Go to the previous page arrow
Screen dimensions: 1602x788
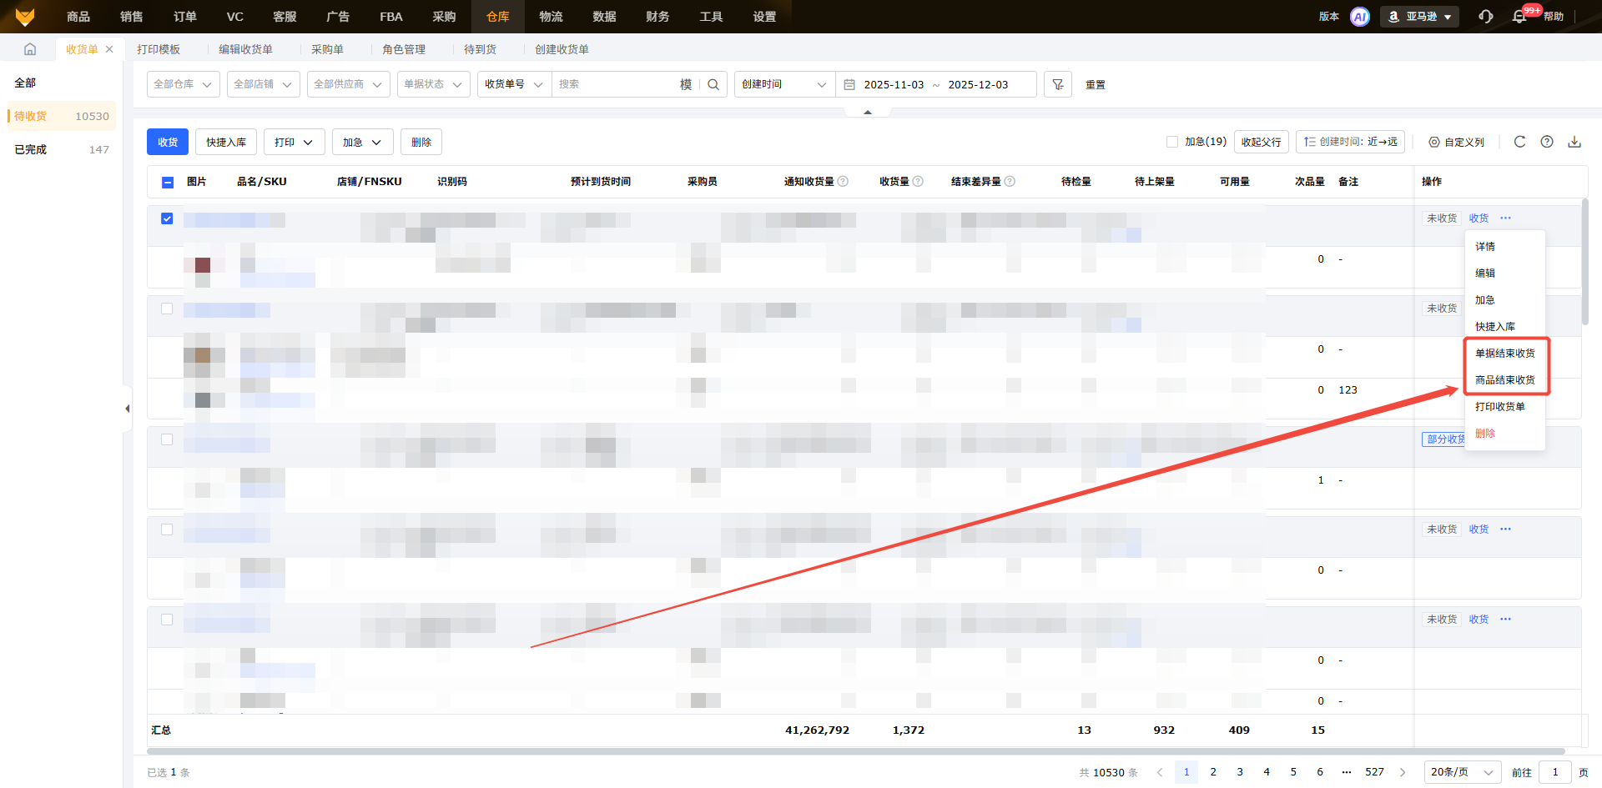click(1160, 772)
